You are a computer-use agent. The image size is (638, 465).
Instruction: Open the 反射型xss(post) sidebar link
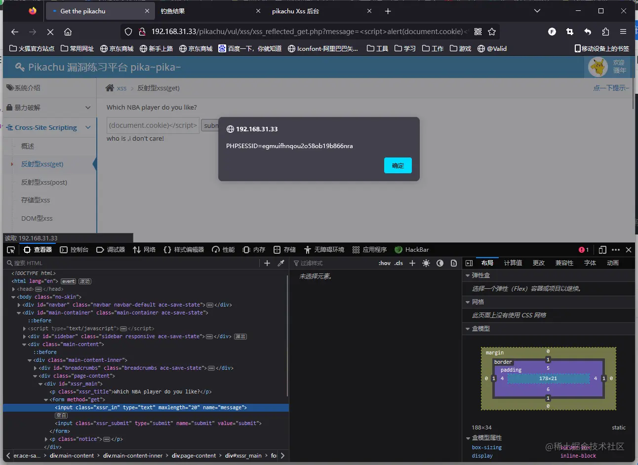click(x=44, y=182)
